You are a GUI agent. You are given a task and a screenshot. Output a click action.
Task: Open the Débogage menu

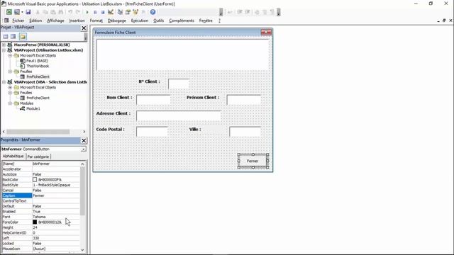click(x=116, y=21)
